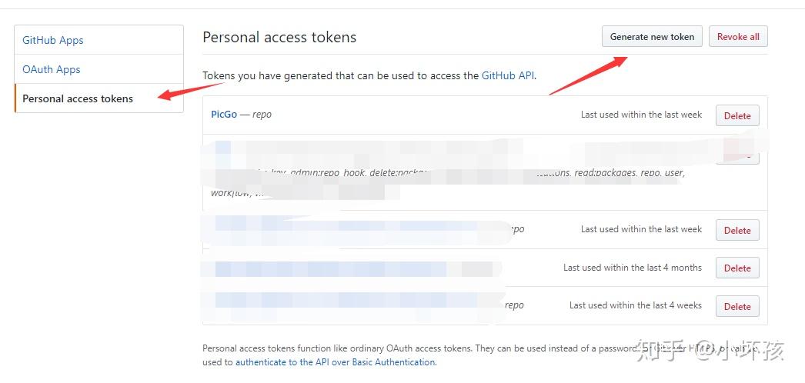Click the partially hidden Delete button under PicGo
Viewport: 805px width, 383px height.
coord(737,157)
